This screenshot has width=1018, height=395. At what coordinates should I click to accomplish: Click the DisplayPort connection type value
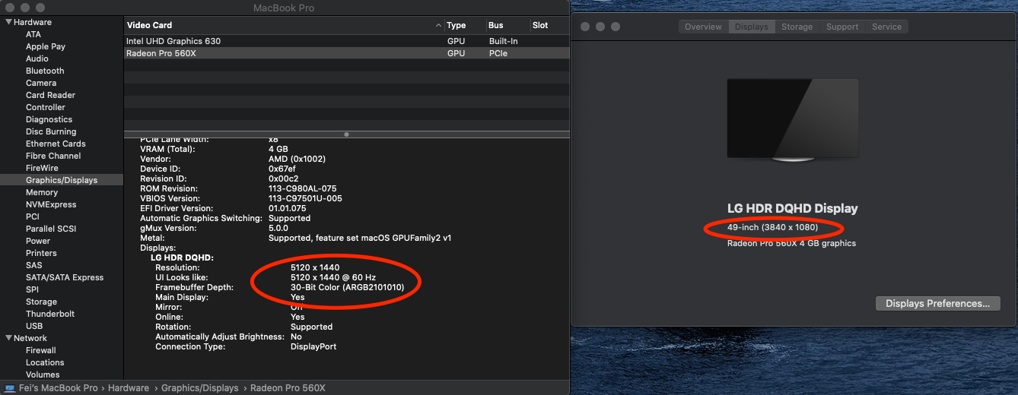[313, 346]
